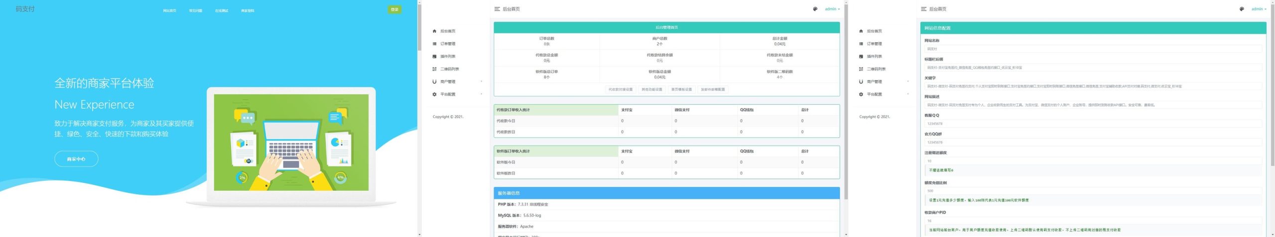This screenshot has width=1275, height=237.
Task: Click the 平台配置 gear icon in site config sidebar
Action: (861, 94)
